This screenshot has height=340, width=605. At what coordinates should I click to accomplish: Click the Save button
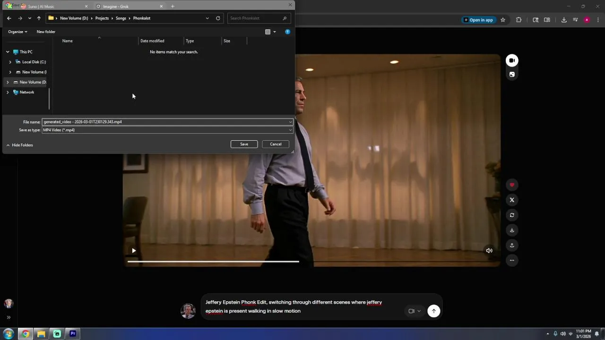(x=244, y=144)
